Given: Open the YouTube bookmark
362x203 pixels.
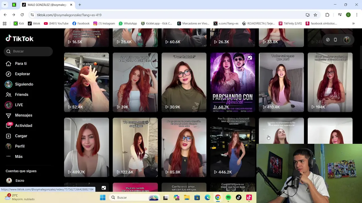Looking at the screenshot, I should 56,23.
